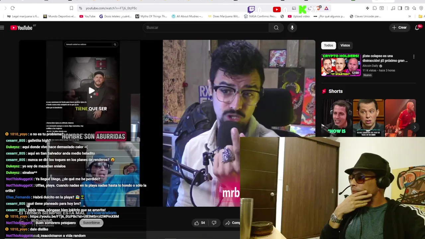The height and width of the screenshot is (239, 425).
Task: Open 'Does Marijuana Wit...' bookmark
Action: (x=223, y=16)
